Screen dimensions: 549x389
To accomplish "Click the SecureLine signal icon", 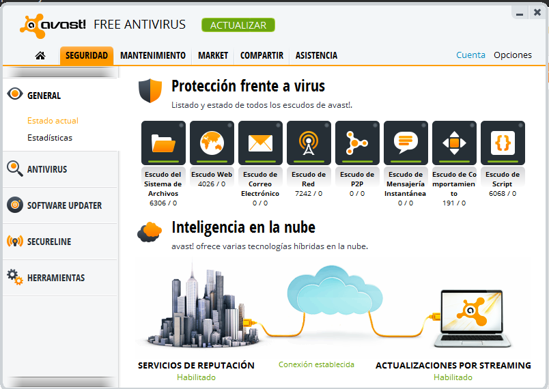I will [15, 242].
